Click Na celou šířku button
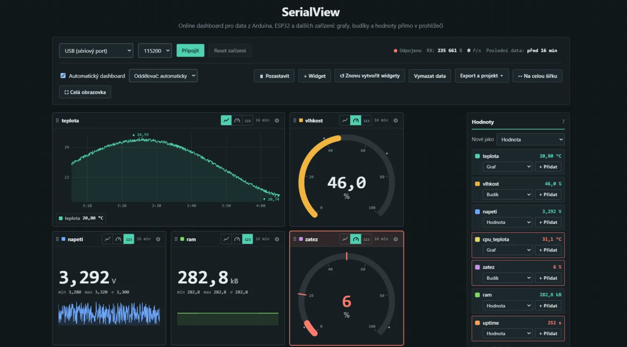The width and height of the screenshot is (627, 347). 538,76
